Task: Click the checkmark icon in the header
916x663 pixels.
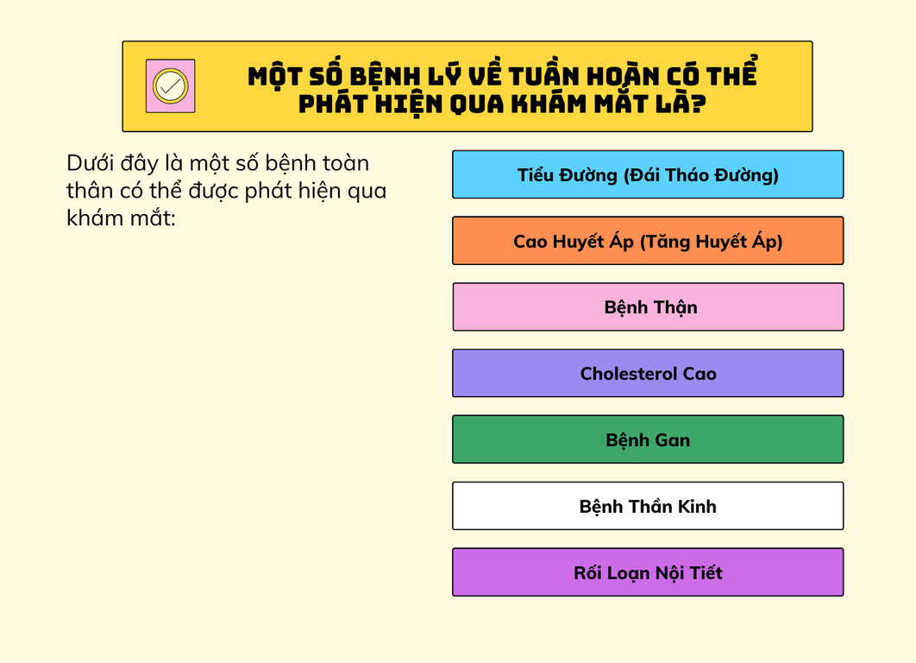Action: [171, 86]
